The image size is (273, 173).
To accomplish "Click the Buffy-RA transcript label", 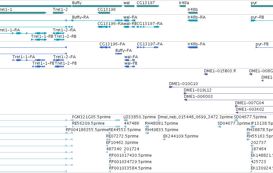I will [x=81, y=17].
